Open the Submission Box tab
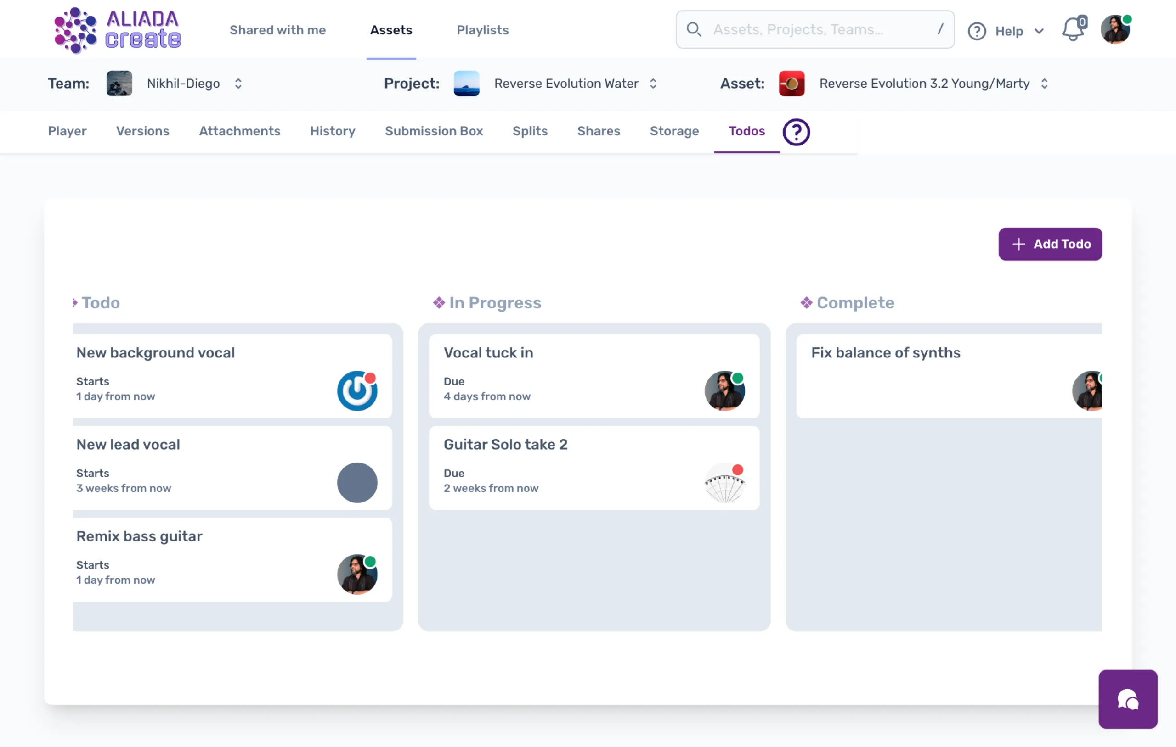The height and width of the screenshot is (747, 1176). pos(434,131)
